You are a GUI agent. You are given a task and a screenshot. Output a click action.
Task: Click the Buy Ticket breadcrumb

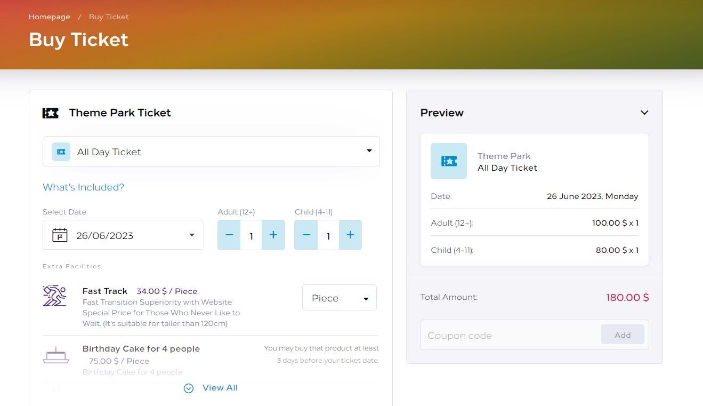point(109,17)
